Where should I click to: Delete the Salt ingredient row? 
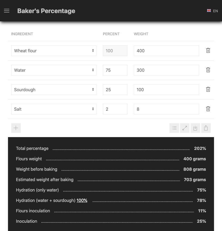coord(208,109)
